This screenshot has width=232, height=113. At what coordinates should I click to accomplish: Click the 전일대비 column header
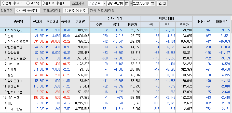click(x=53, y=21)
